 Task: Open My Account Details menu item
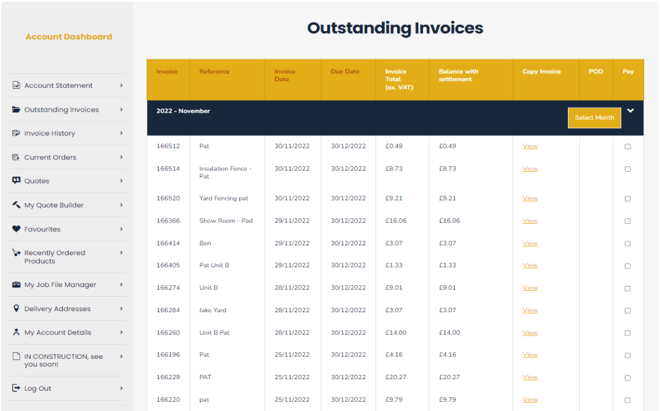point(58,332)
